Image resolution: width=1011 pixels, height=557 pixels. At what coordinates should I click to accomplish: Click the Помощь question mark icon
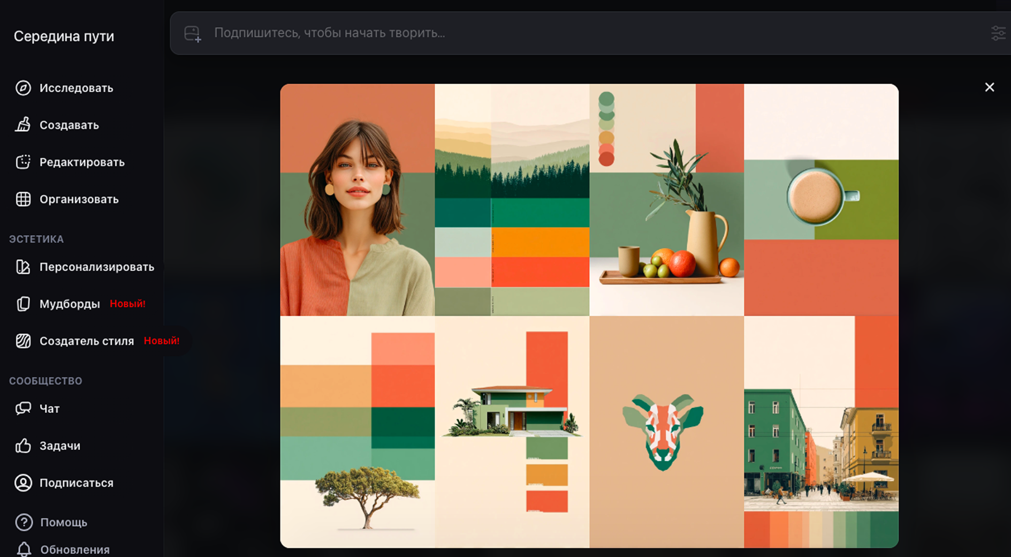click(24, 522)
